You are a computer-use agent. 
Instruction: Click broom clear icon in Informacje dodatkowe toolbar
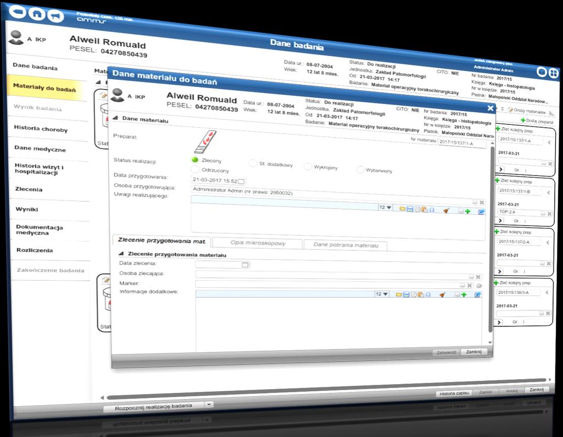point(443,294)
